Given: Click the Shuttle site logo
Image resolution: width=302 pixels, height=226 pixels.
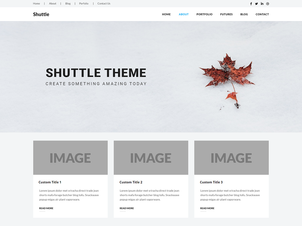Looking at the screenshot, I should click(x=41, y=14).
